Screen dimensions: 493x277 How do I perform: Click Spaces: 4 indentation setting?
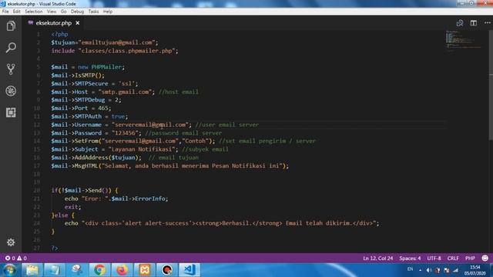click(x=410, y=259)
